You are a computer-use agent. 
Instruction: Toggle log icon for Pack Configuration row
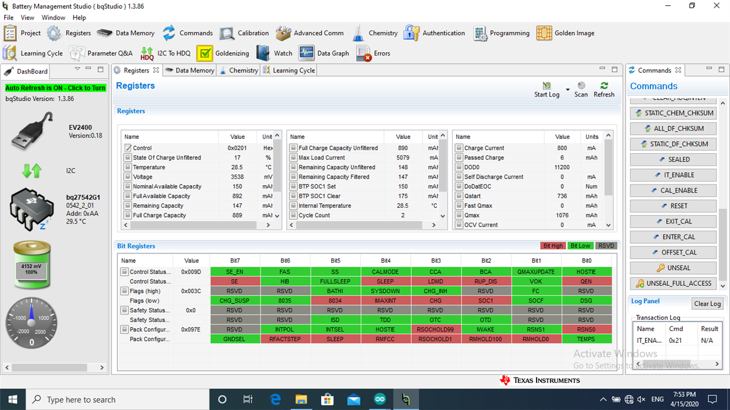click(125, 329)
